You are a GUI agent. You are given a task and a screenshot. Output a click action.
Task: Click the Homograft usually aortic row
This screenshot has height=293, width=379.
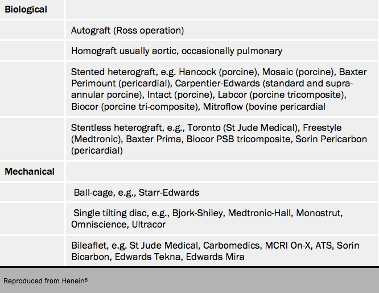(176, 51)
